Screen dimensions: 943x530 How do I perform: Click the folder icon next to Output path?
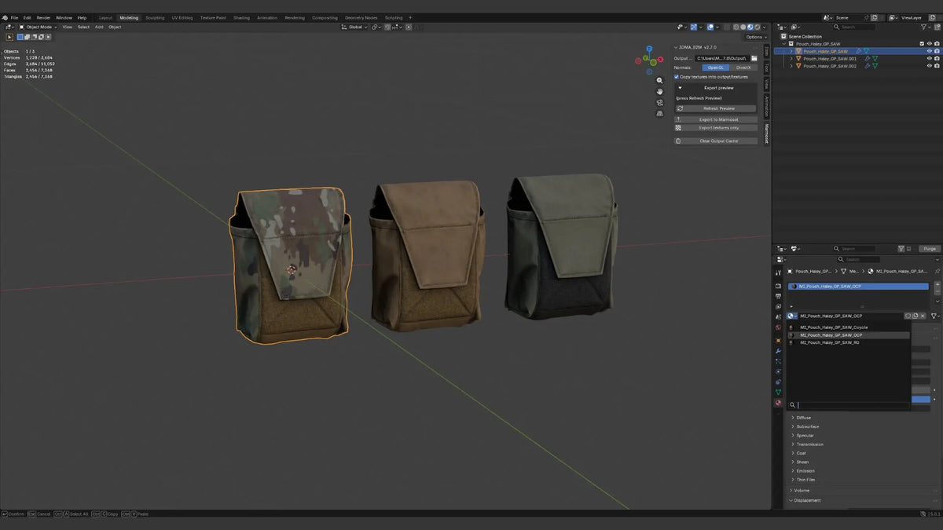point(754,58)
